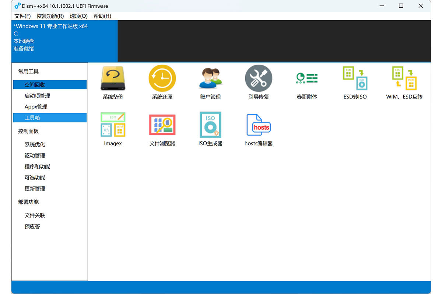Select the Windows 11 专业工作站版 system tile

(x=64, y=40)
